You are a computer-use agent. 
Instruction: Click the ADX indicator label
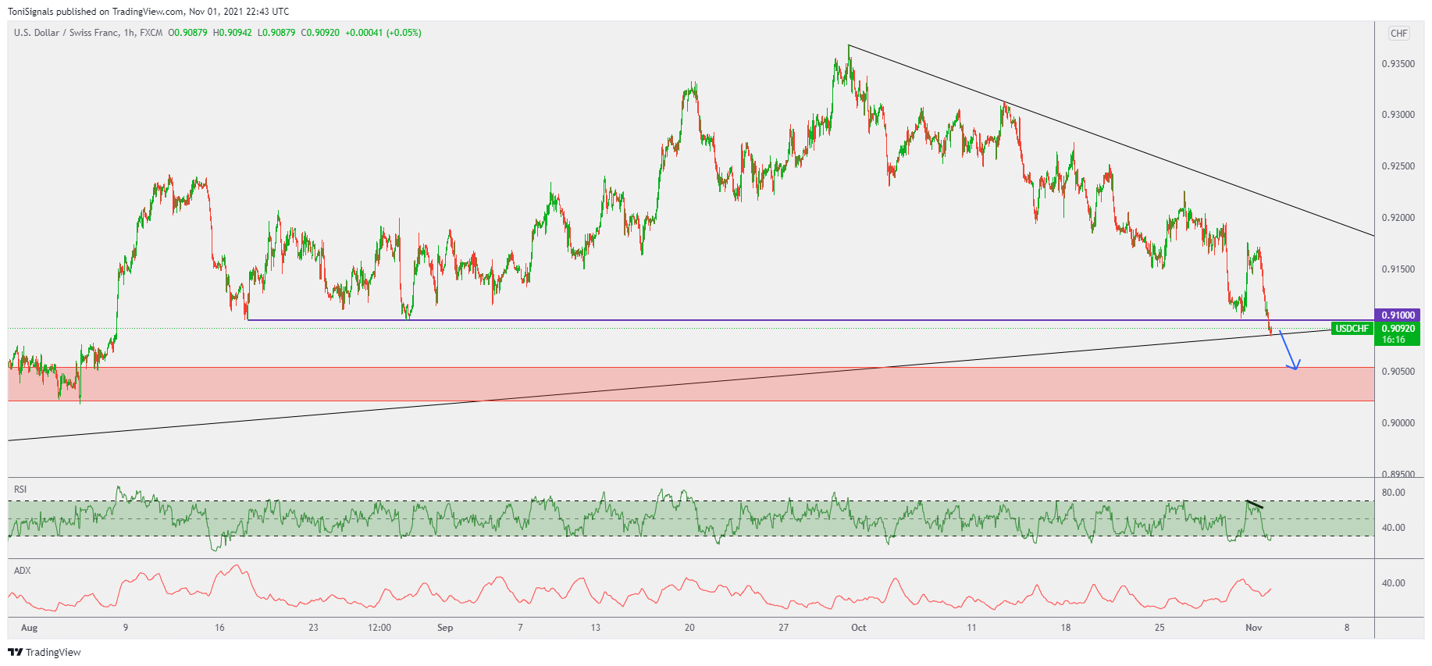pos(23,571)
